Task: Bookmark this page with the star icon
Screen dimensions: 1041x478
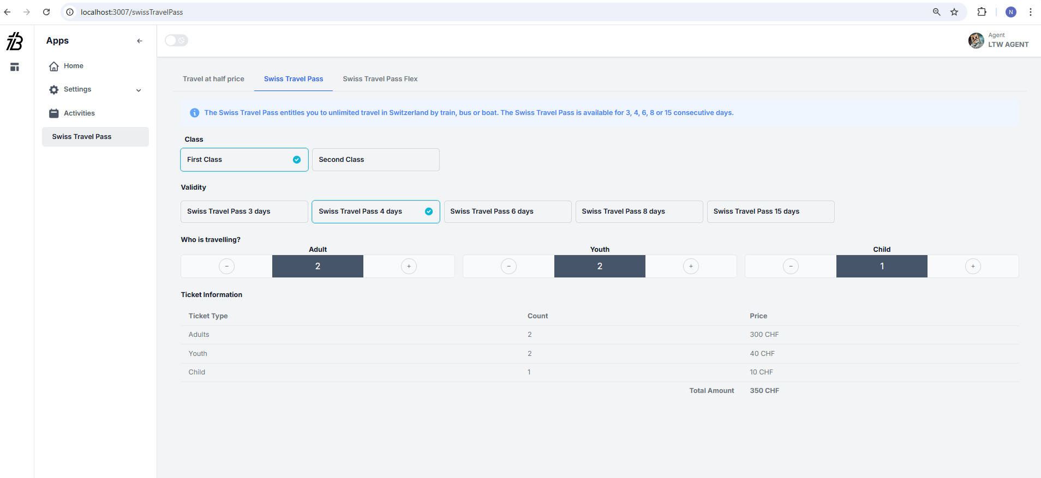Action: click(x=954, y=12)
